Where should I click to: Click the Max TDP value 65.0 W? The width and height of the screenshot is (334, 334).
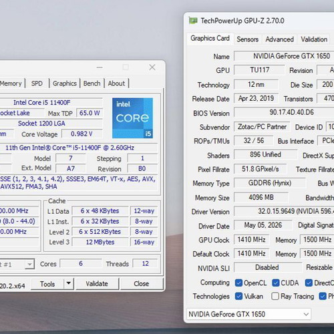point(90,113)
